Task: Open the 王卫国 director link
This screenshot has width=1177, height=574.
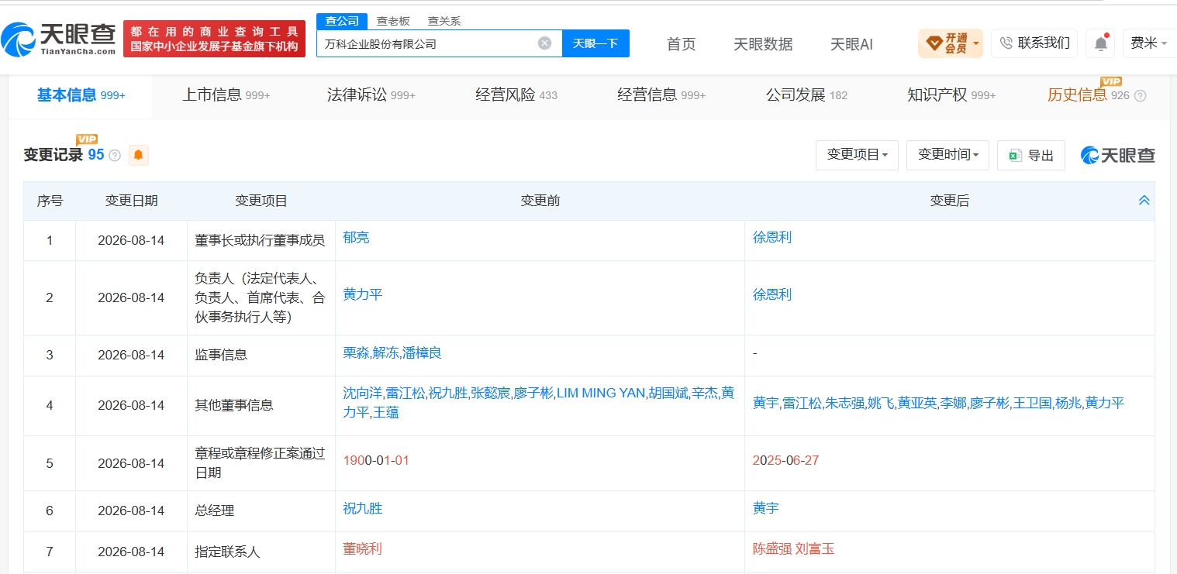Action: click(1033, 404)
